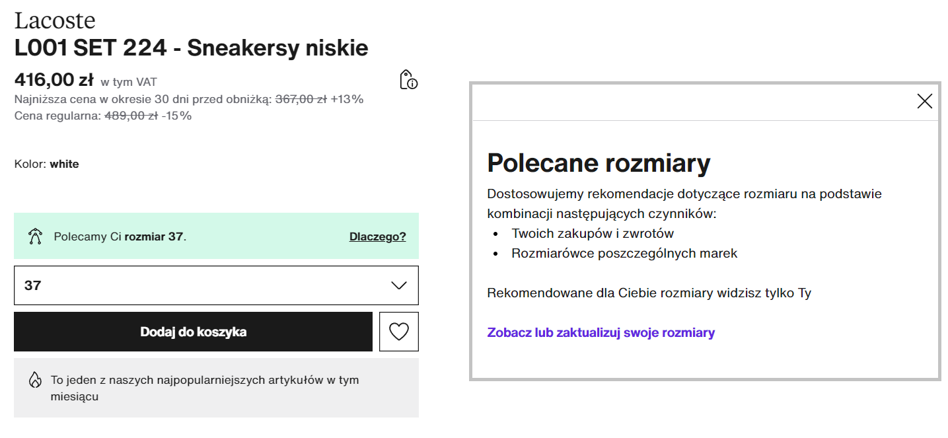Click the icon beside popularity notice text
Screen dimensions: 948x438
[x=34, y=381]
